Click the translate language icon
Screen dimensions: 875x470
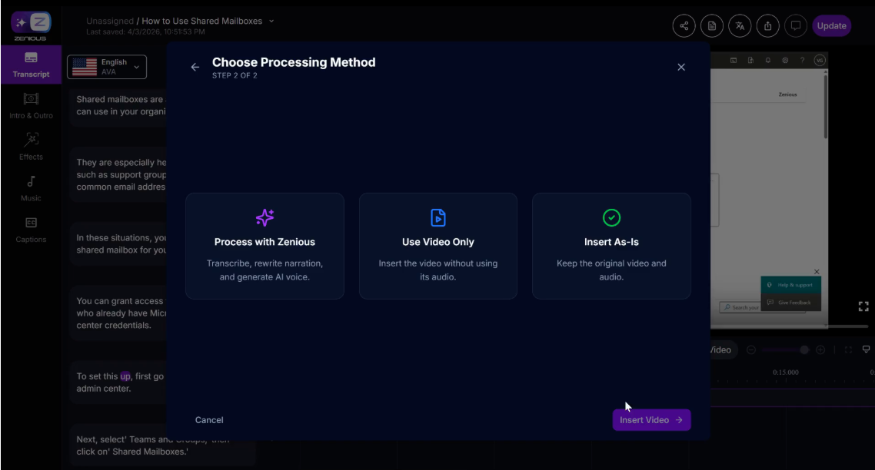tap(740, 25)
